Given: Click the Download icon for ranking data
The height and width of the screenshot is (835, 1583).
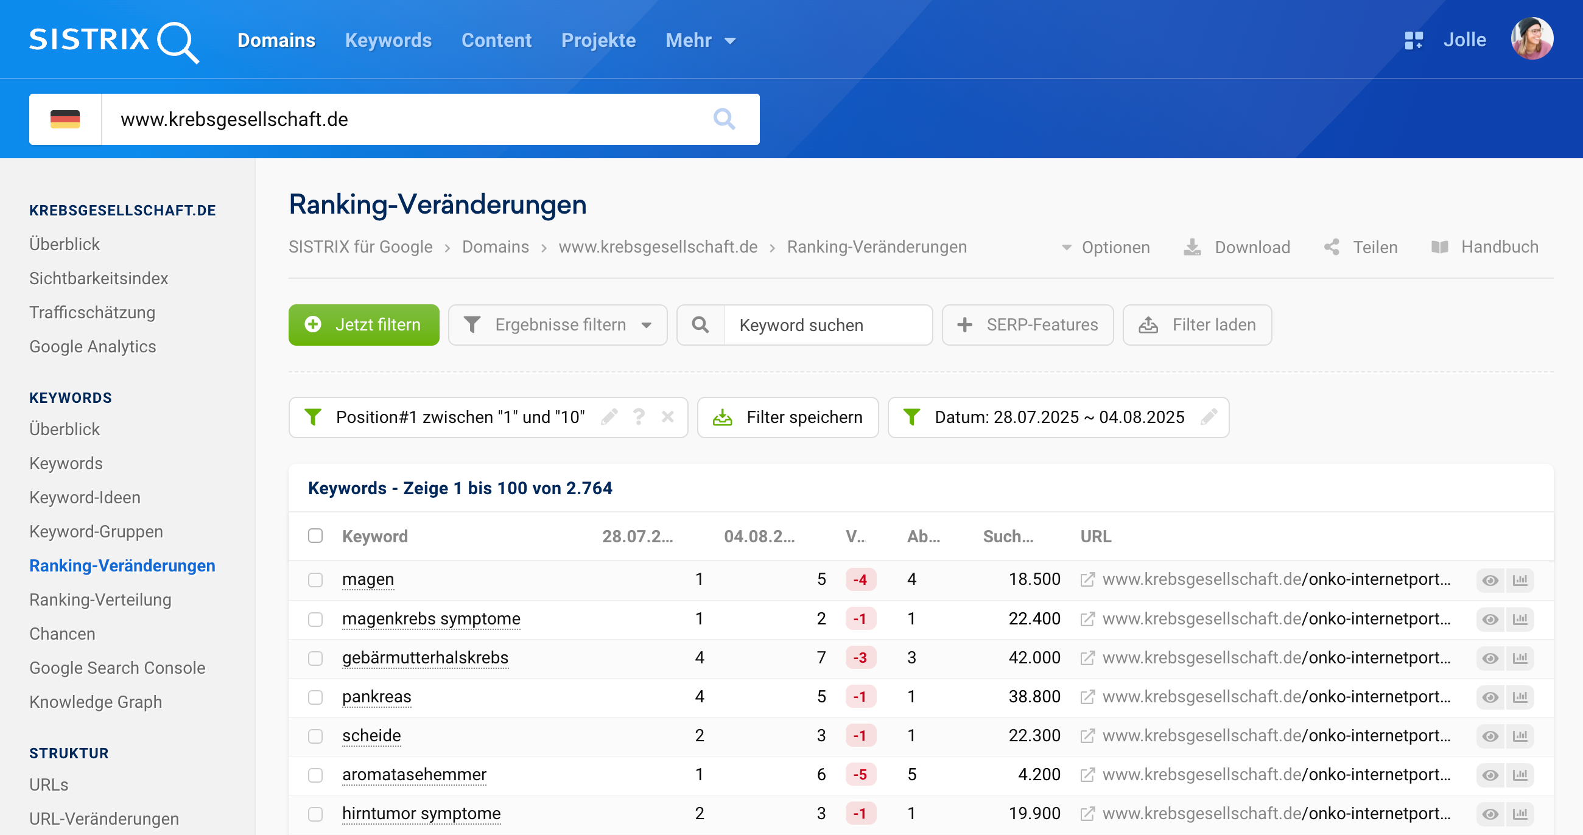Looking at the screenshot, I should click(1193, 247).
